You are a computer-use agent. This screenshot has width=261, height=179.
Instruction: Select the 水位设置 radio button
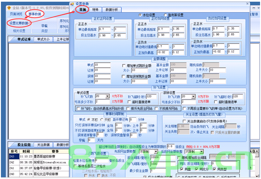tap(140, 15)
